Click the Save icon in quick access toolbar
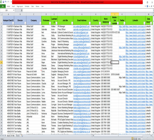Image resolution: width=154 pixels, height=140 pixels. pyautogui.click(x=3, y=2)
